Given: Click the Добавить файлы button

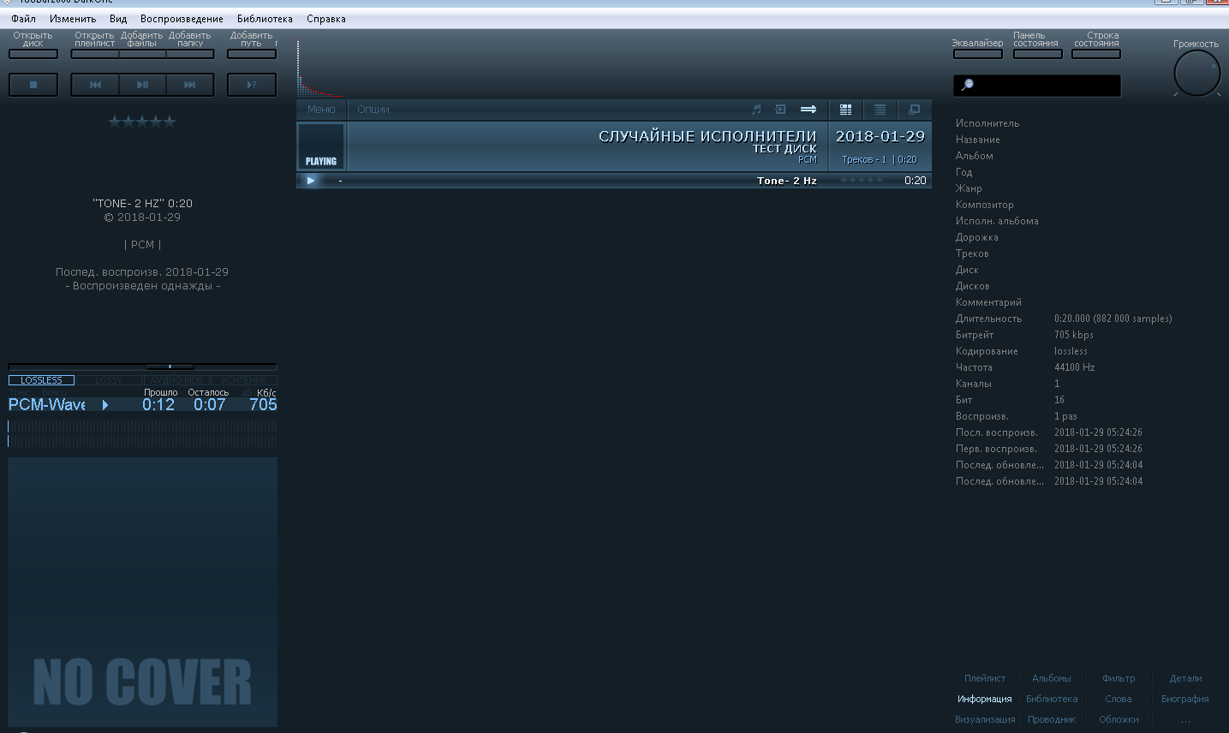Looking at the screenshot, I should coord(142,54).
